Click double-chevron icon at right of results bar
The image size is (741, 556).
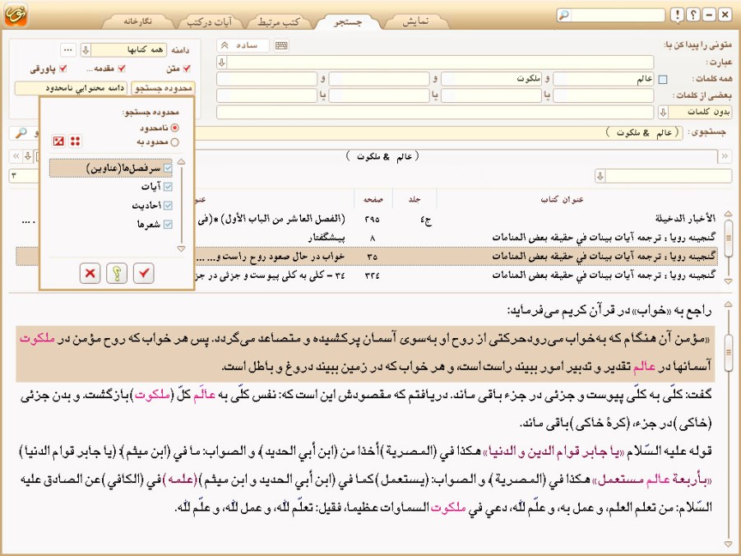point(725,155)
